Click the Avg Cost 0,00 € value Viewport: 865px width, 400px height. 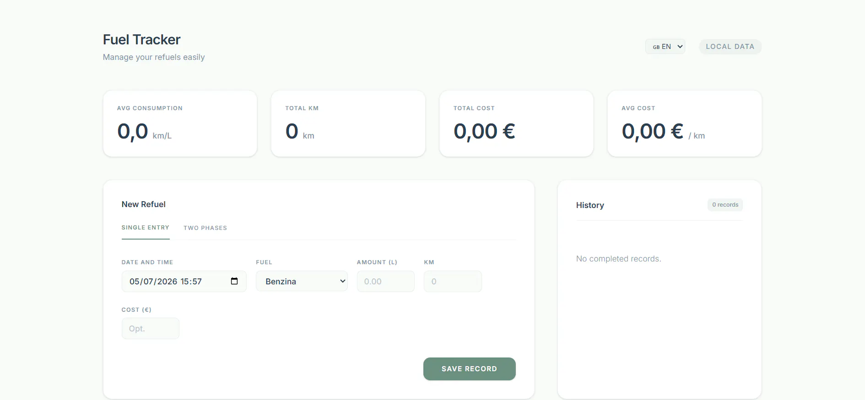(653, 131)
